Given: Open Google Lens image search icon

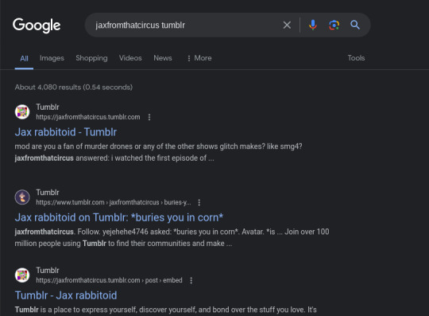Looking at the screenshot, I should tap(334, 25).
